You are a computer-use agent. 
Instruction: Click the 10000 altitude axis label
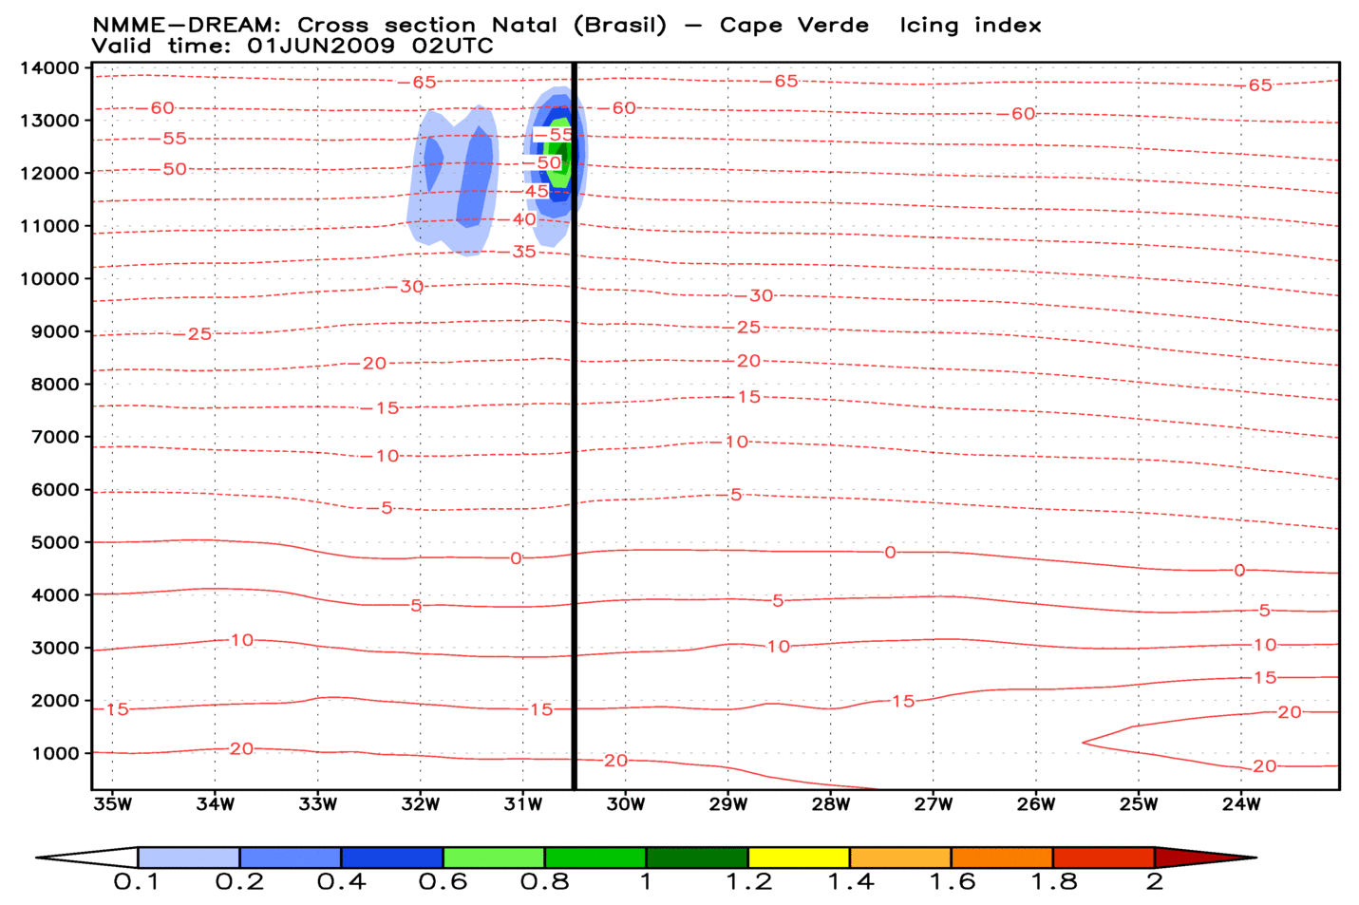click(49, 278)
